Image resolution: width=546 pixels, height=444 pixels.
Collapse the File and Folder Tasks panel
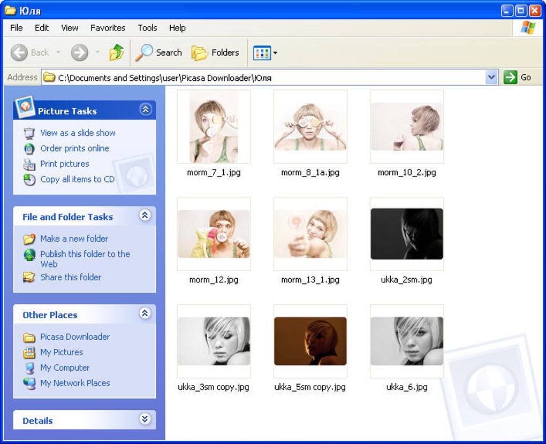(x=145, y=215)
